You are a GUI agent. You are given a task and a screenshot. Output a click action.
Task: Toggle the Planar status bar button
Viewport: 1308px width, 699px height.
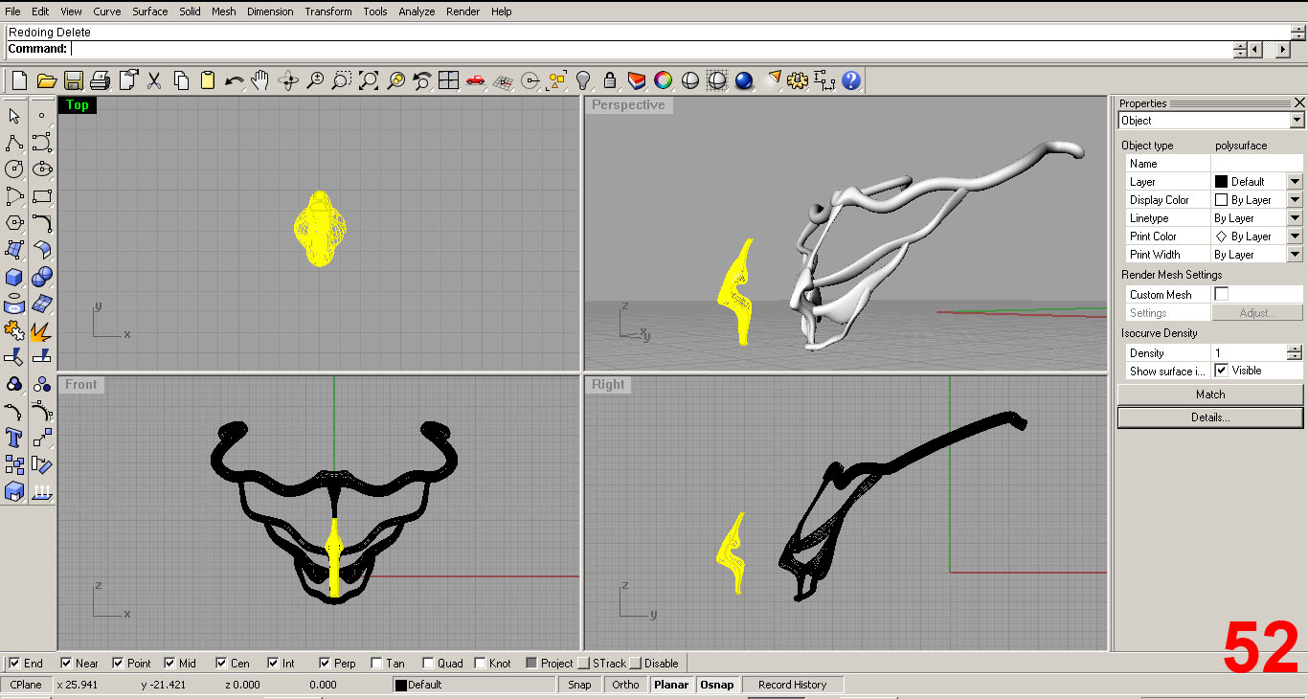(x=671, y=685)
